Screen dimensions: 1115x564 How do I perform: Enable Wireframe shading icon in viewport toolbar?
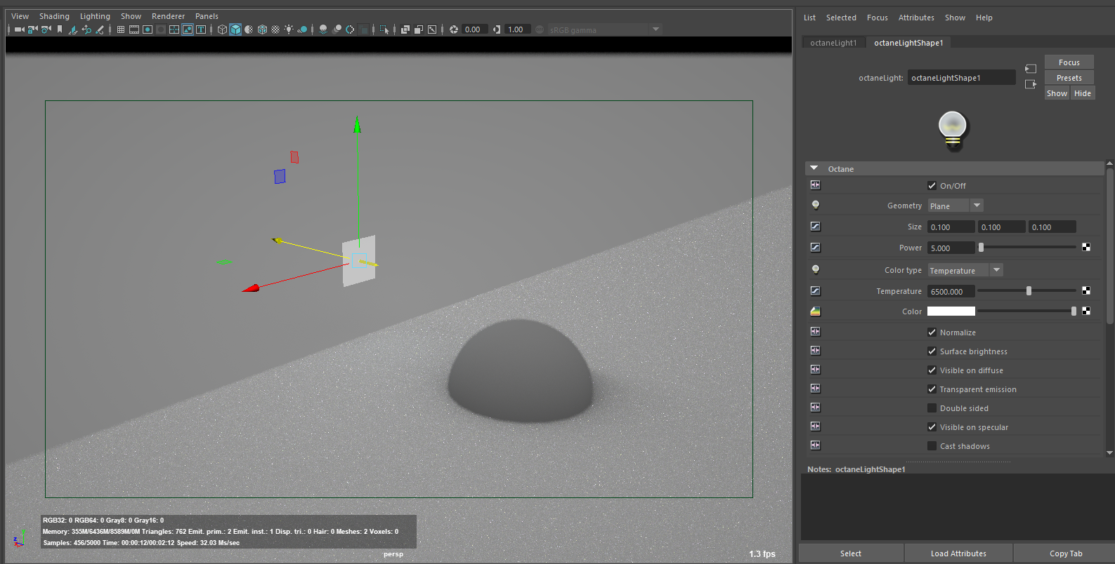point(222,29)
